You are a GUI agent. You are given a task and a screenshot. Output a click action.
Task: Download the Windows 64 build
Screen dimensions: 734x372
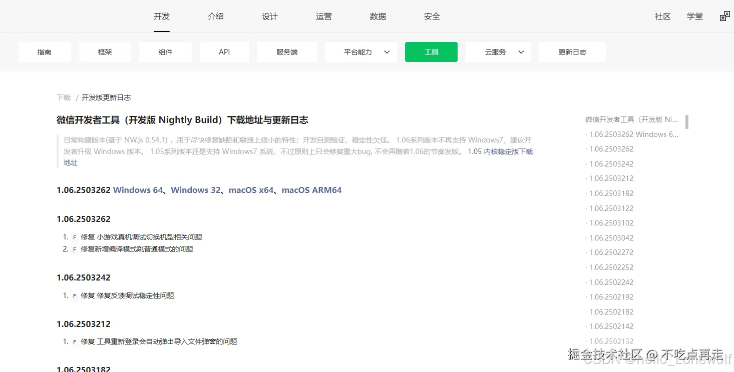click(x=138, y=190)
